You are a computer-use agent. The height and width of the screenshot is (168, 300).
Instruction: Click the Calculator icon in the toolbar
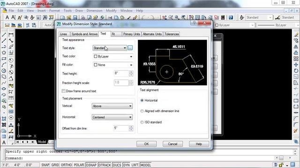[x=223, y=18]
